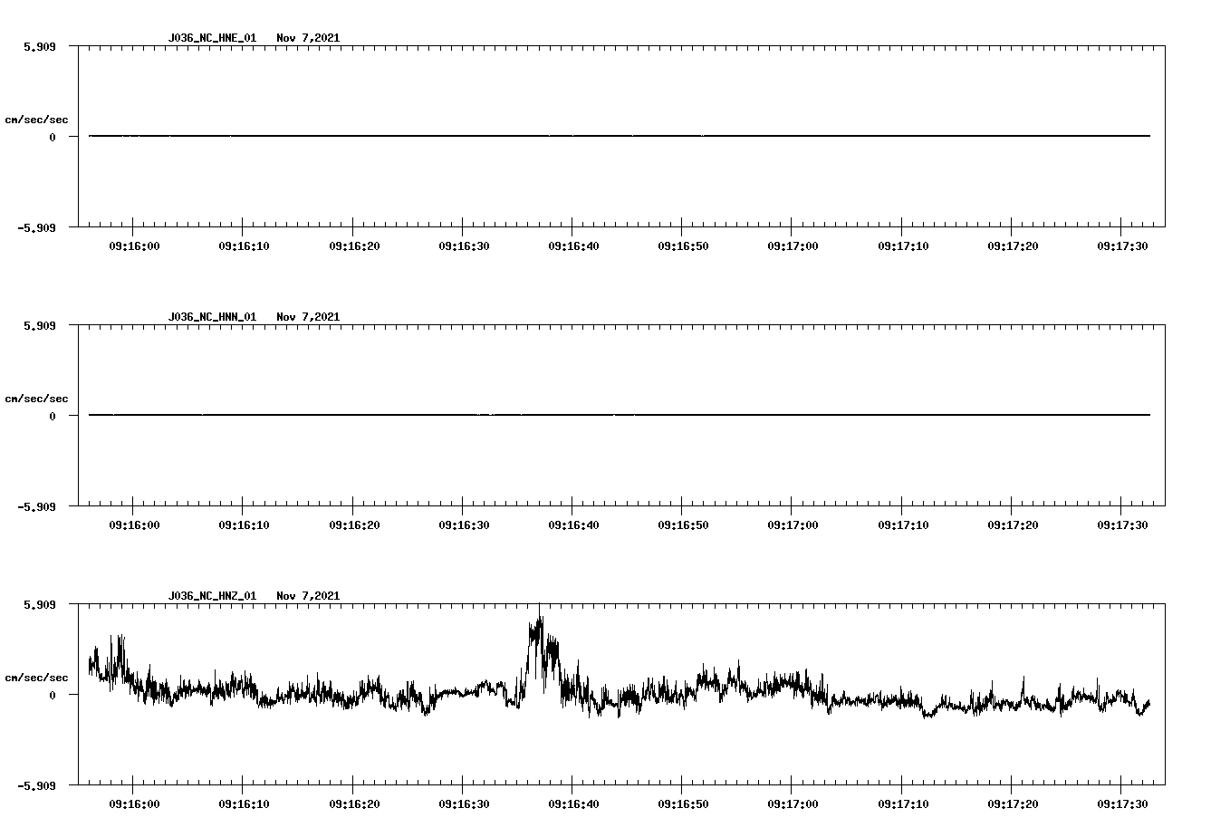Click 09:16:00 time label under HNN plot
1230x837 pixels.
point(134,525)
